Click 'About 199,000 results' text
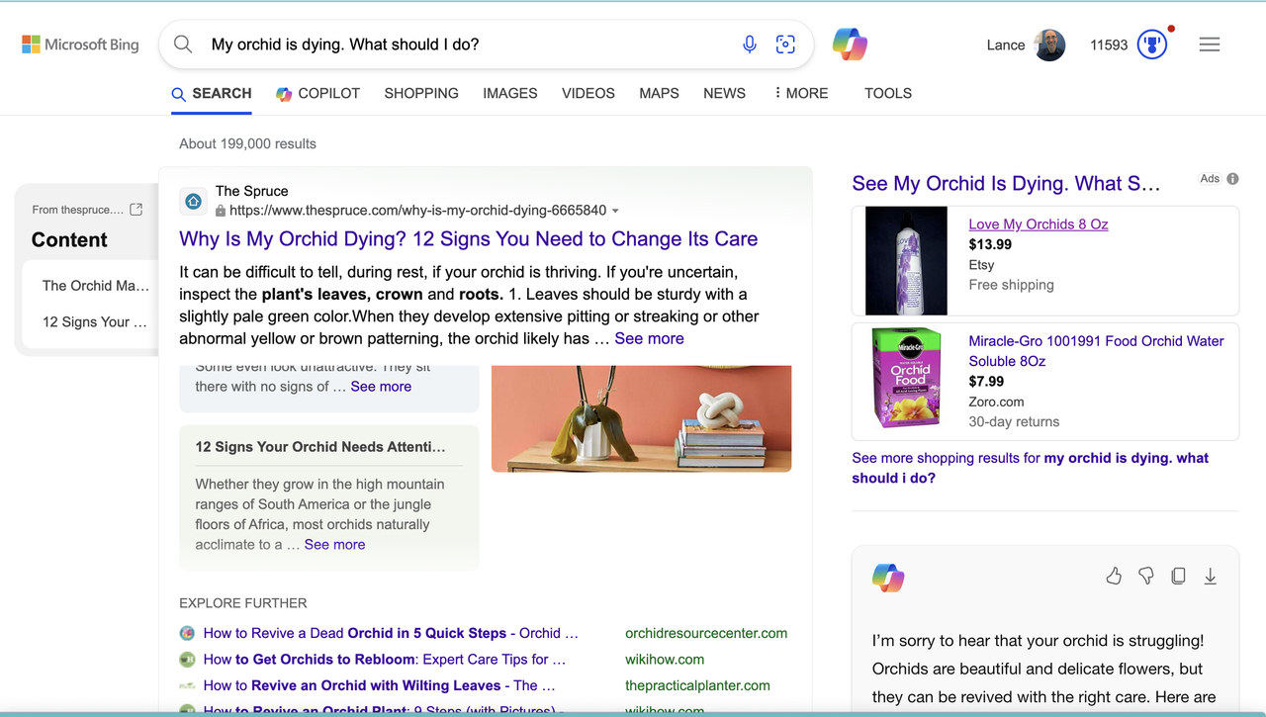 pyautogui.click(x=247, y=143)
